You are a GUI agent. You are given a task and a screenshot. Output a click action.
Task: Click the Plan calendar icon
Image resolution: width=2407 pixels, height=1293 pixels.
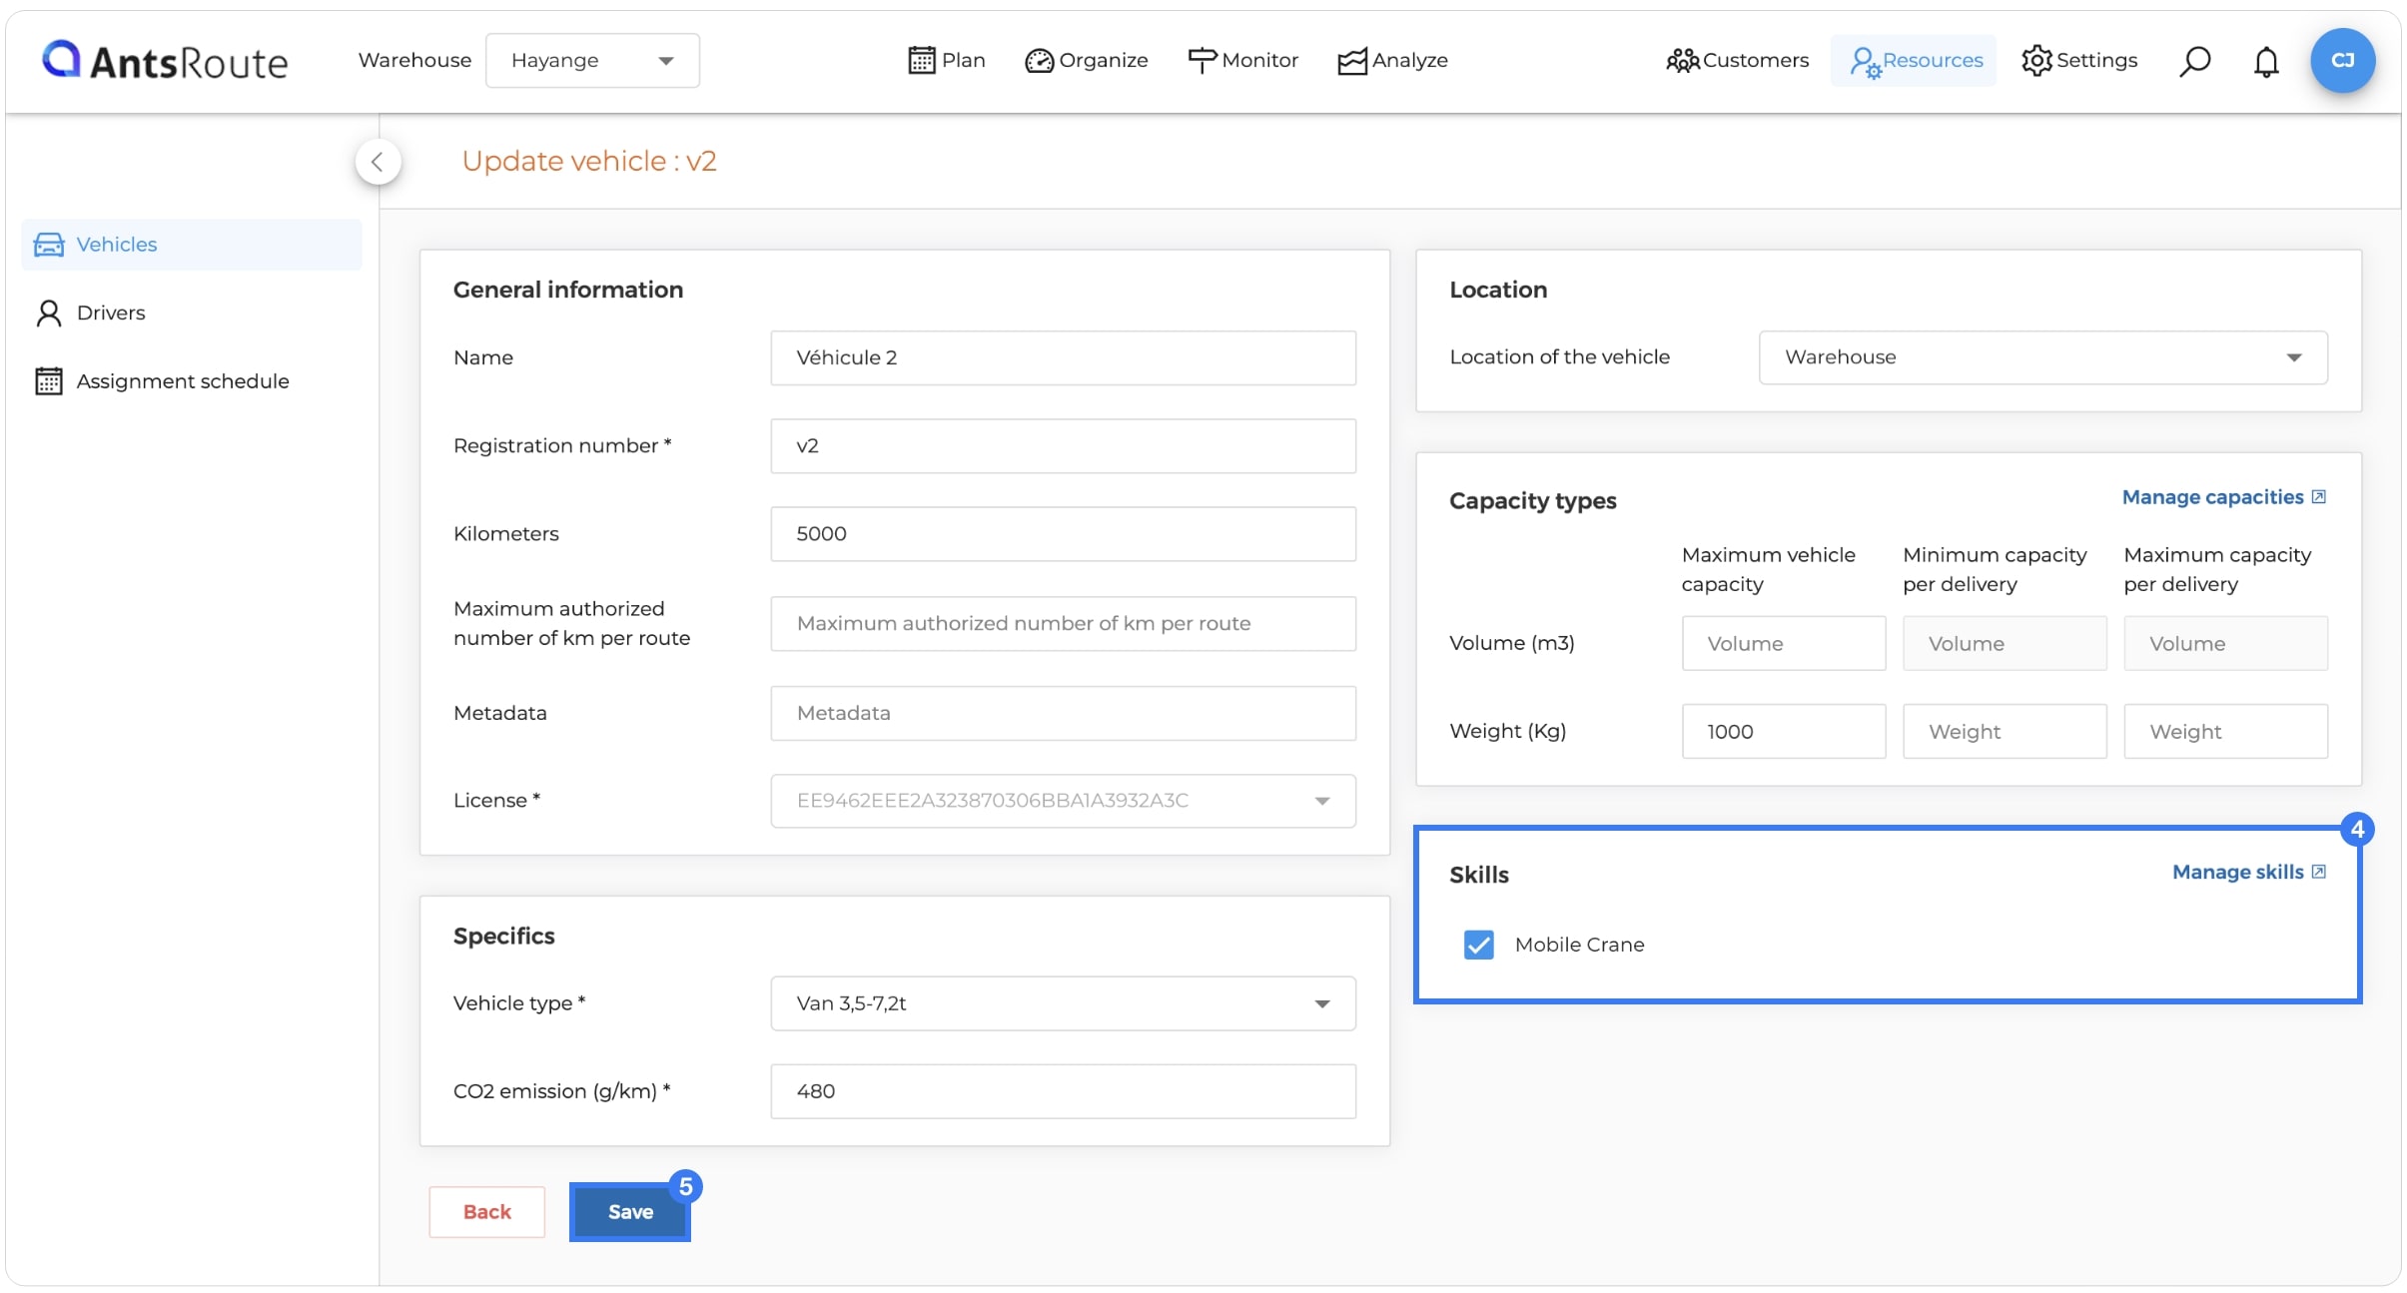[922, 61]
